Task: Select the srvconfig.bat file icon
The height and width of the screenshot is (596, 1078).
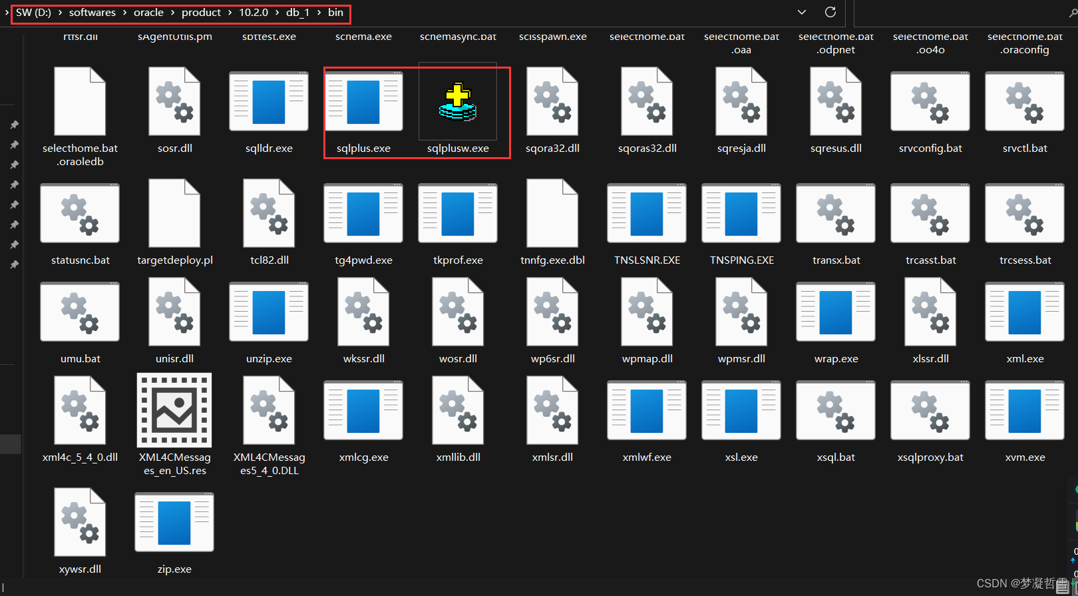Action: click(x=930, y=102)
